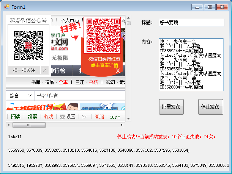This screenshot has height=174, width=232.
Task: Click the vertical scrollbar thumb
Action: (x=128, y=23)
